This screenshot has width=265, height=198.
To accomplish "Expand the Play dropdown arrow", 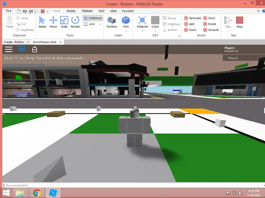I will [228, 31].
